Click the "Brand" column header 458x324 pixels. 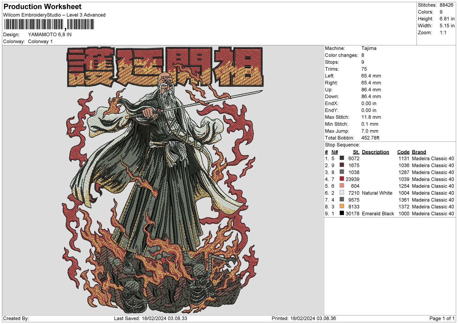tap(419, 152)
